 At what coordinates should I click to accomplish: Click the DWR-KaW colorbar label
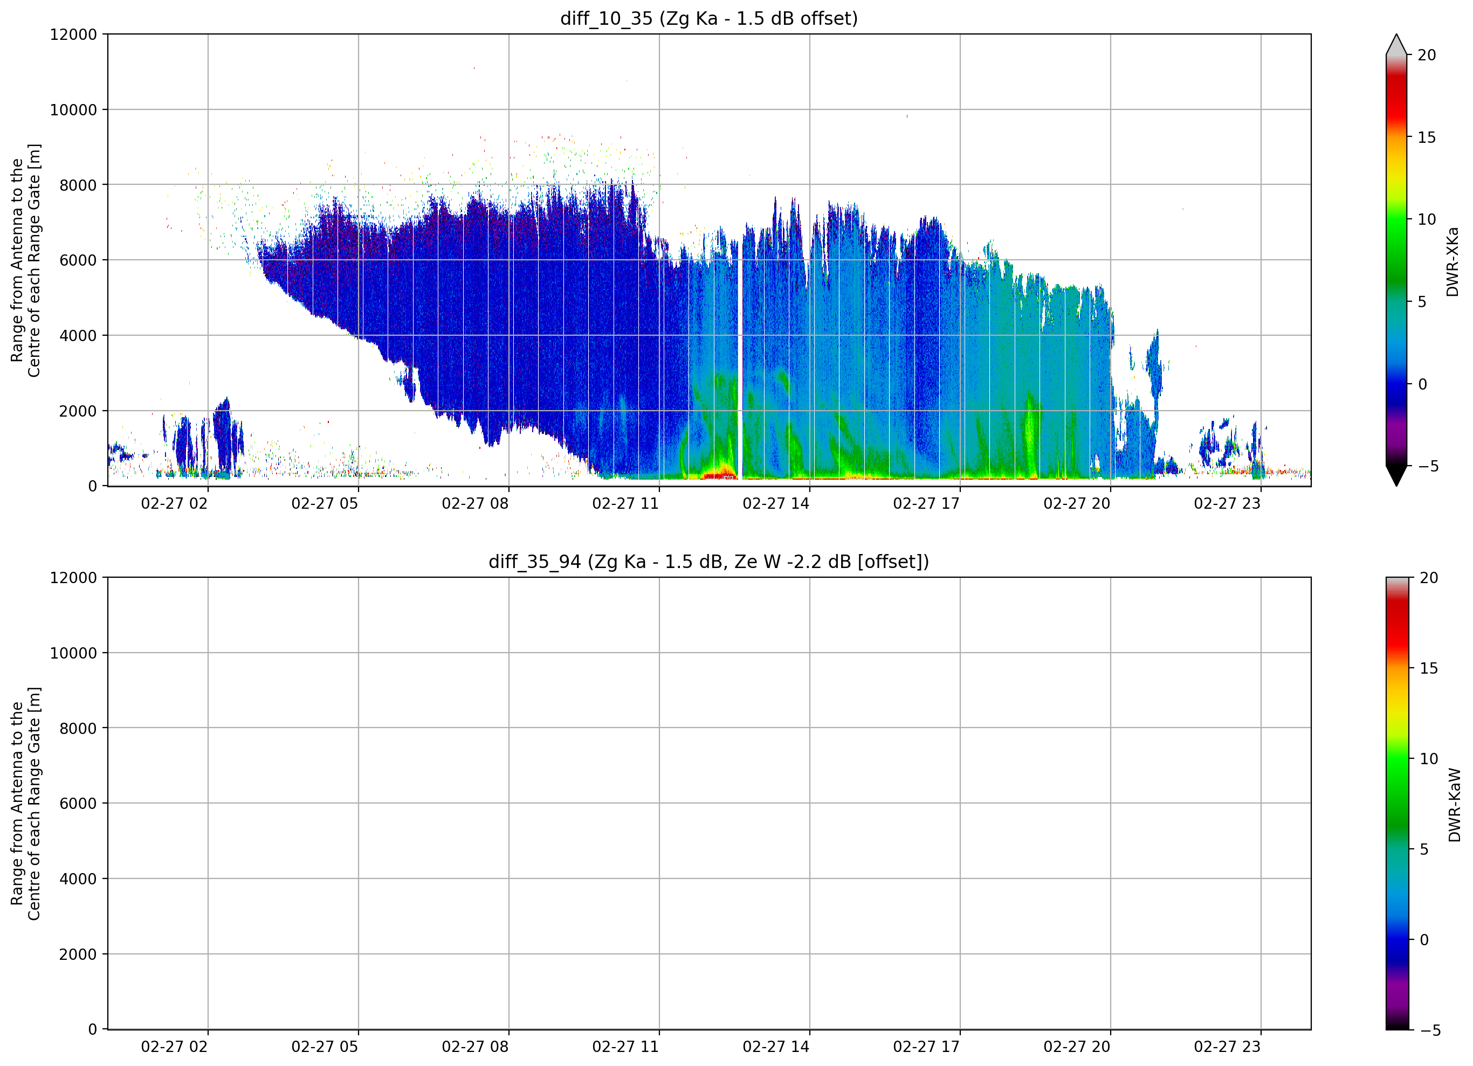(x=1454, y=805)
